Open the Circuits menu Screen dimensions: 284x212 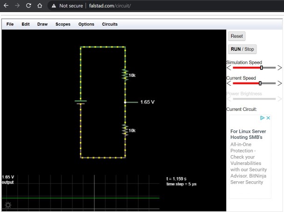[x=110, y=24]
